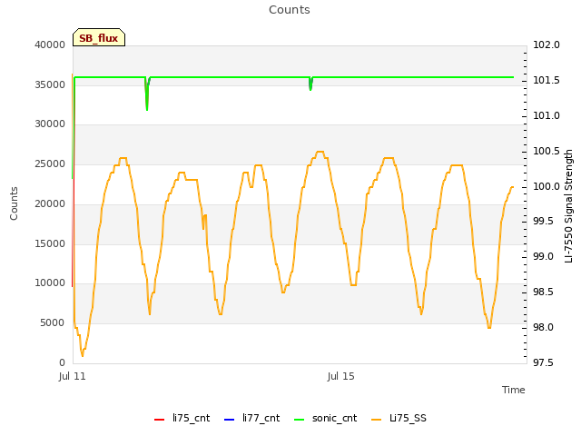Click the 99.5 right axis value
This screenshot has height=436, width=581.
[543, 222]
